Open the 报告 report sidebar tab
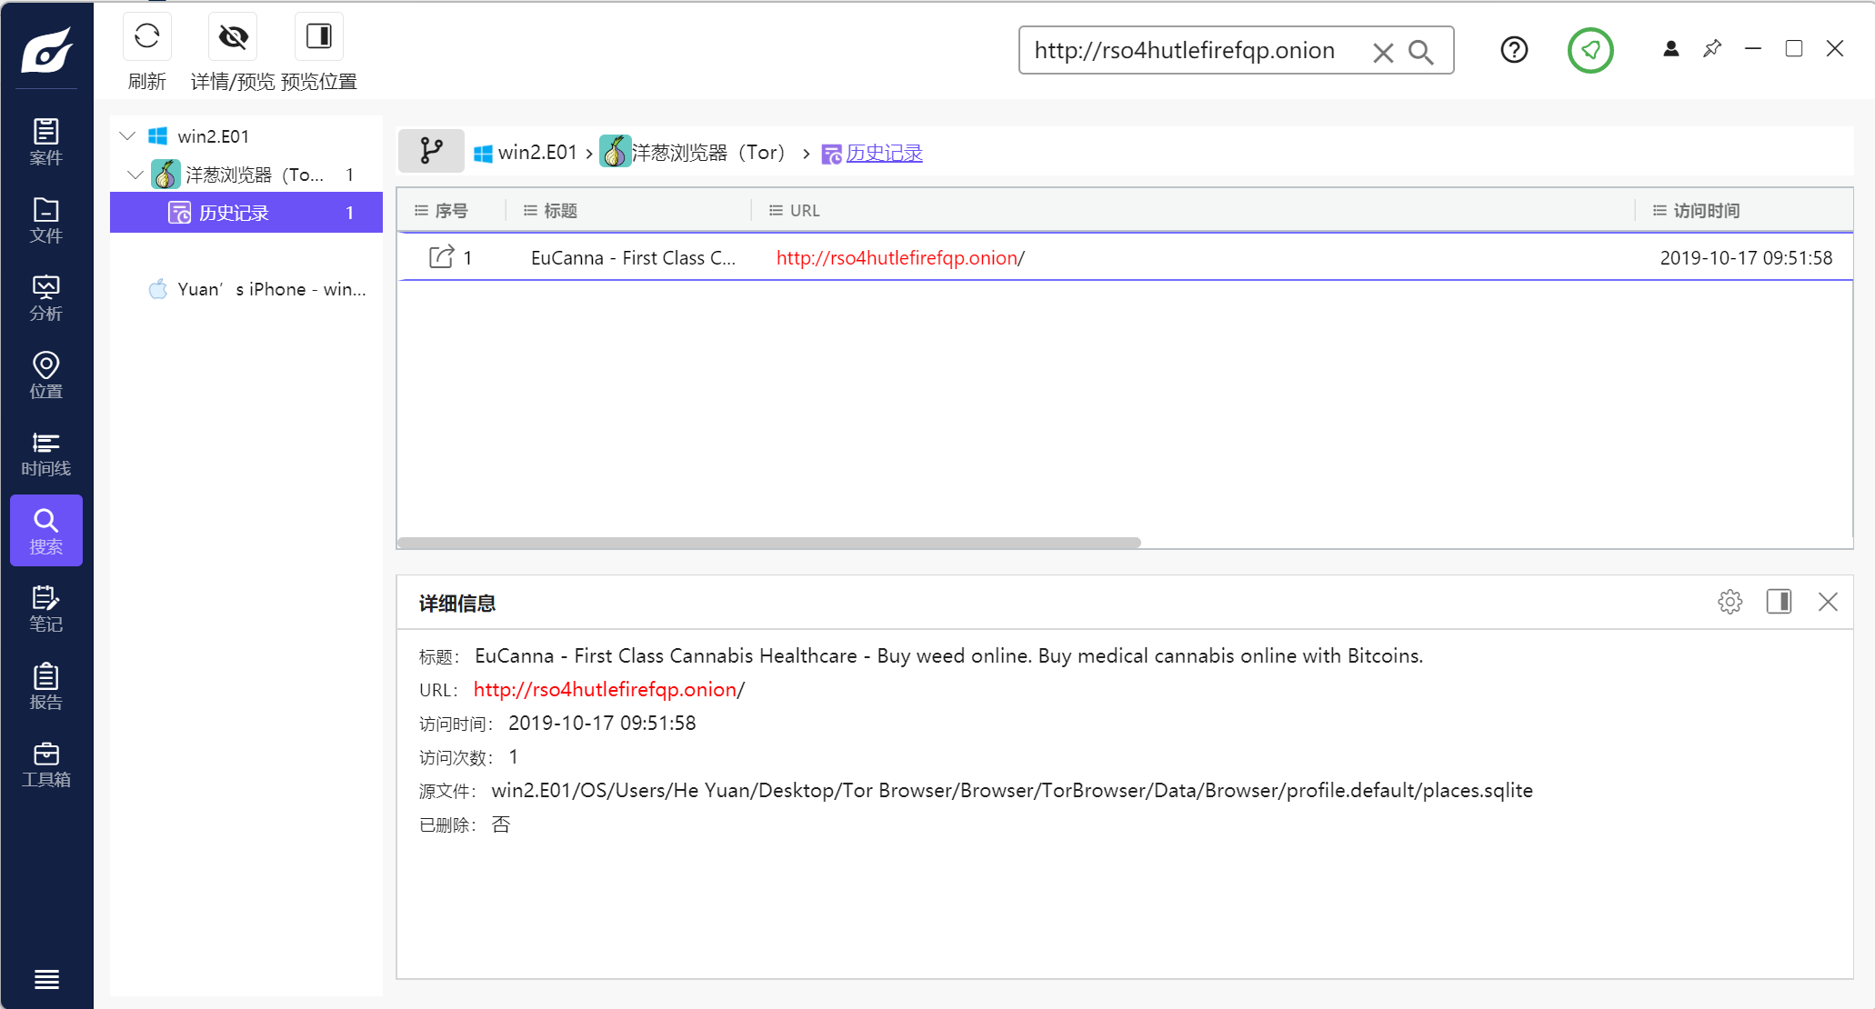 pyautogui.click(x=46, y=686)
